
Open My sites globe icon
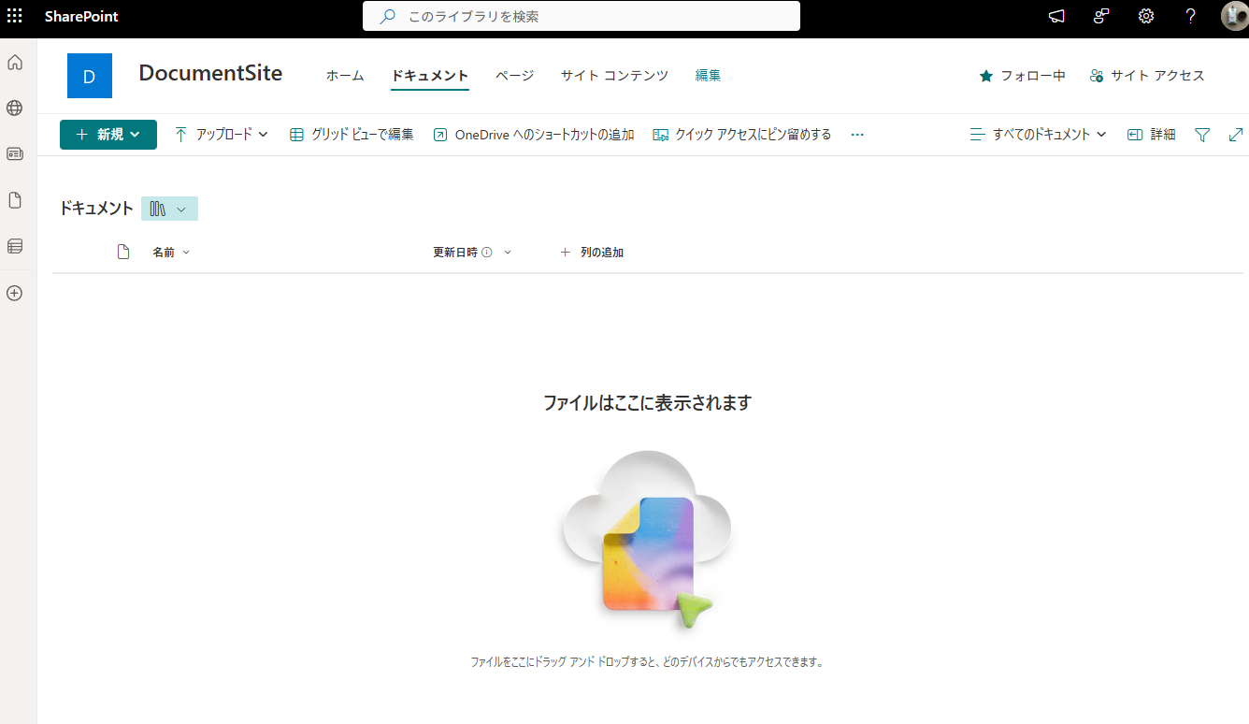click(x=15, y=108)
